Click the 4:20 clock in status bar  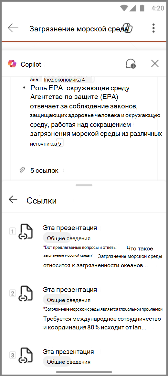coord(158,8)
